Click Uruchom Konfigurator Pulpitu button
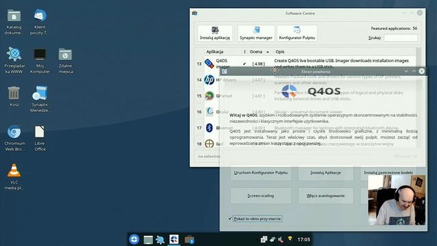This screenshot has height=246, width=437. pyautogui.click(x=261, y=173)
